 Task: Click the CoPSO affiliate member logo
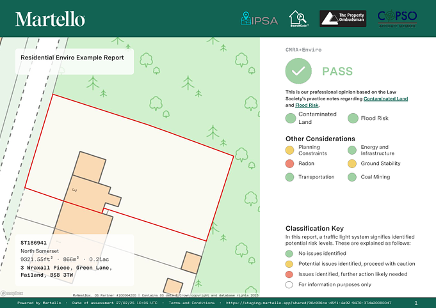pyautogui.click(x=397, y=19)
